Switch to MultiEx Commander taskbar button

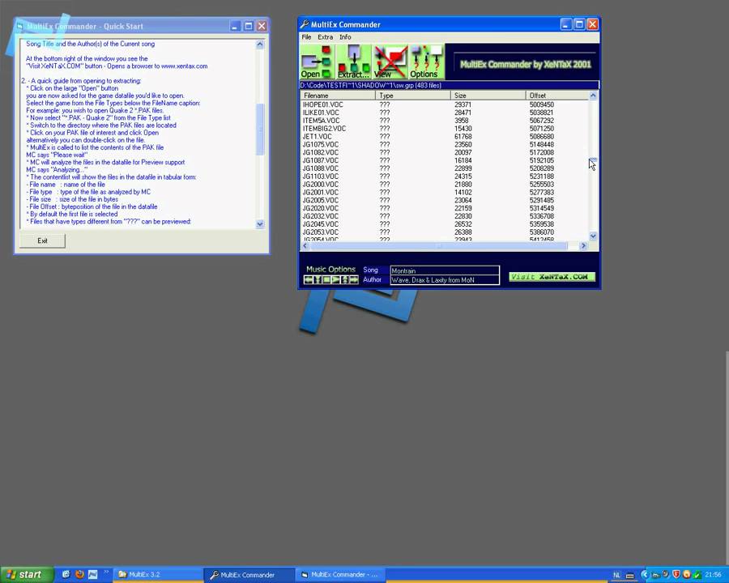click(249, 575)
